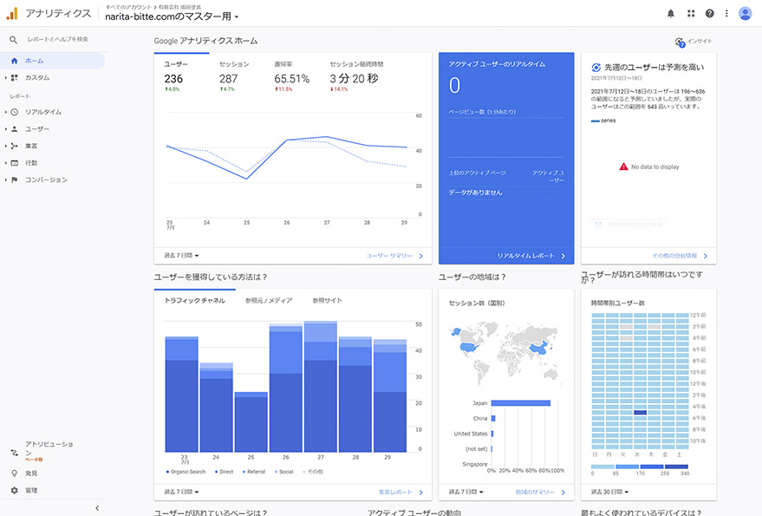Click the 集客 acquisition icon

pos(14,146)
